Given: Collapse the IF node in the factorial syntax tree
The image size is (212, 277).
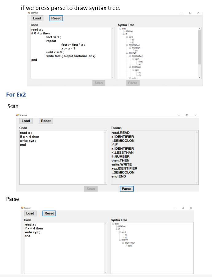Looking at the screenshot, I should click(124, 34).
